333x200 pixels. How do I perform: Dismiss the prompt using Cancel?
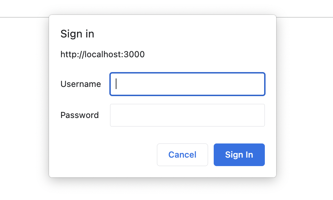point(182,155)
